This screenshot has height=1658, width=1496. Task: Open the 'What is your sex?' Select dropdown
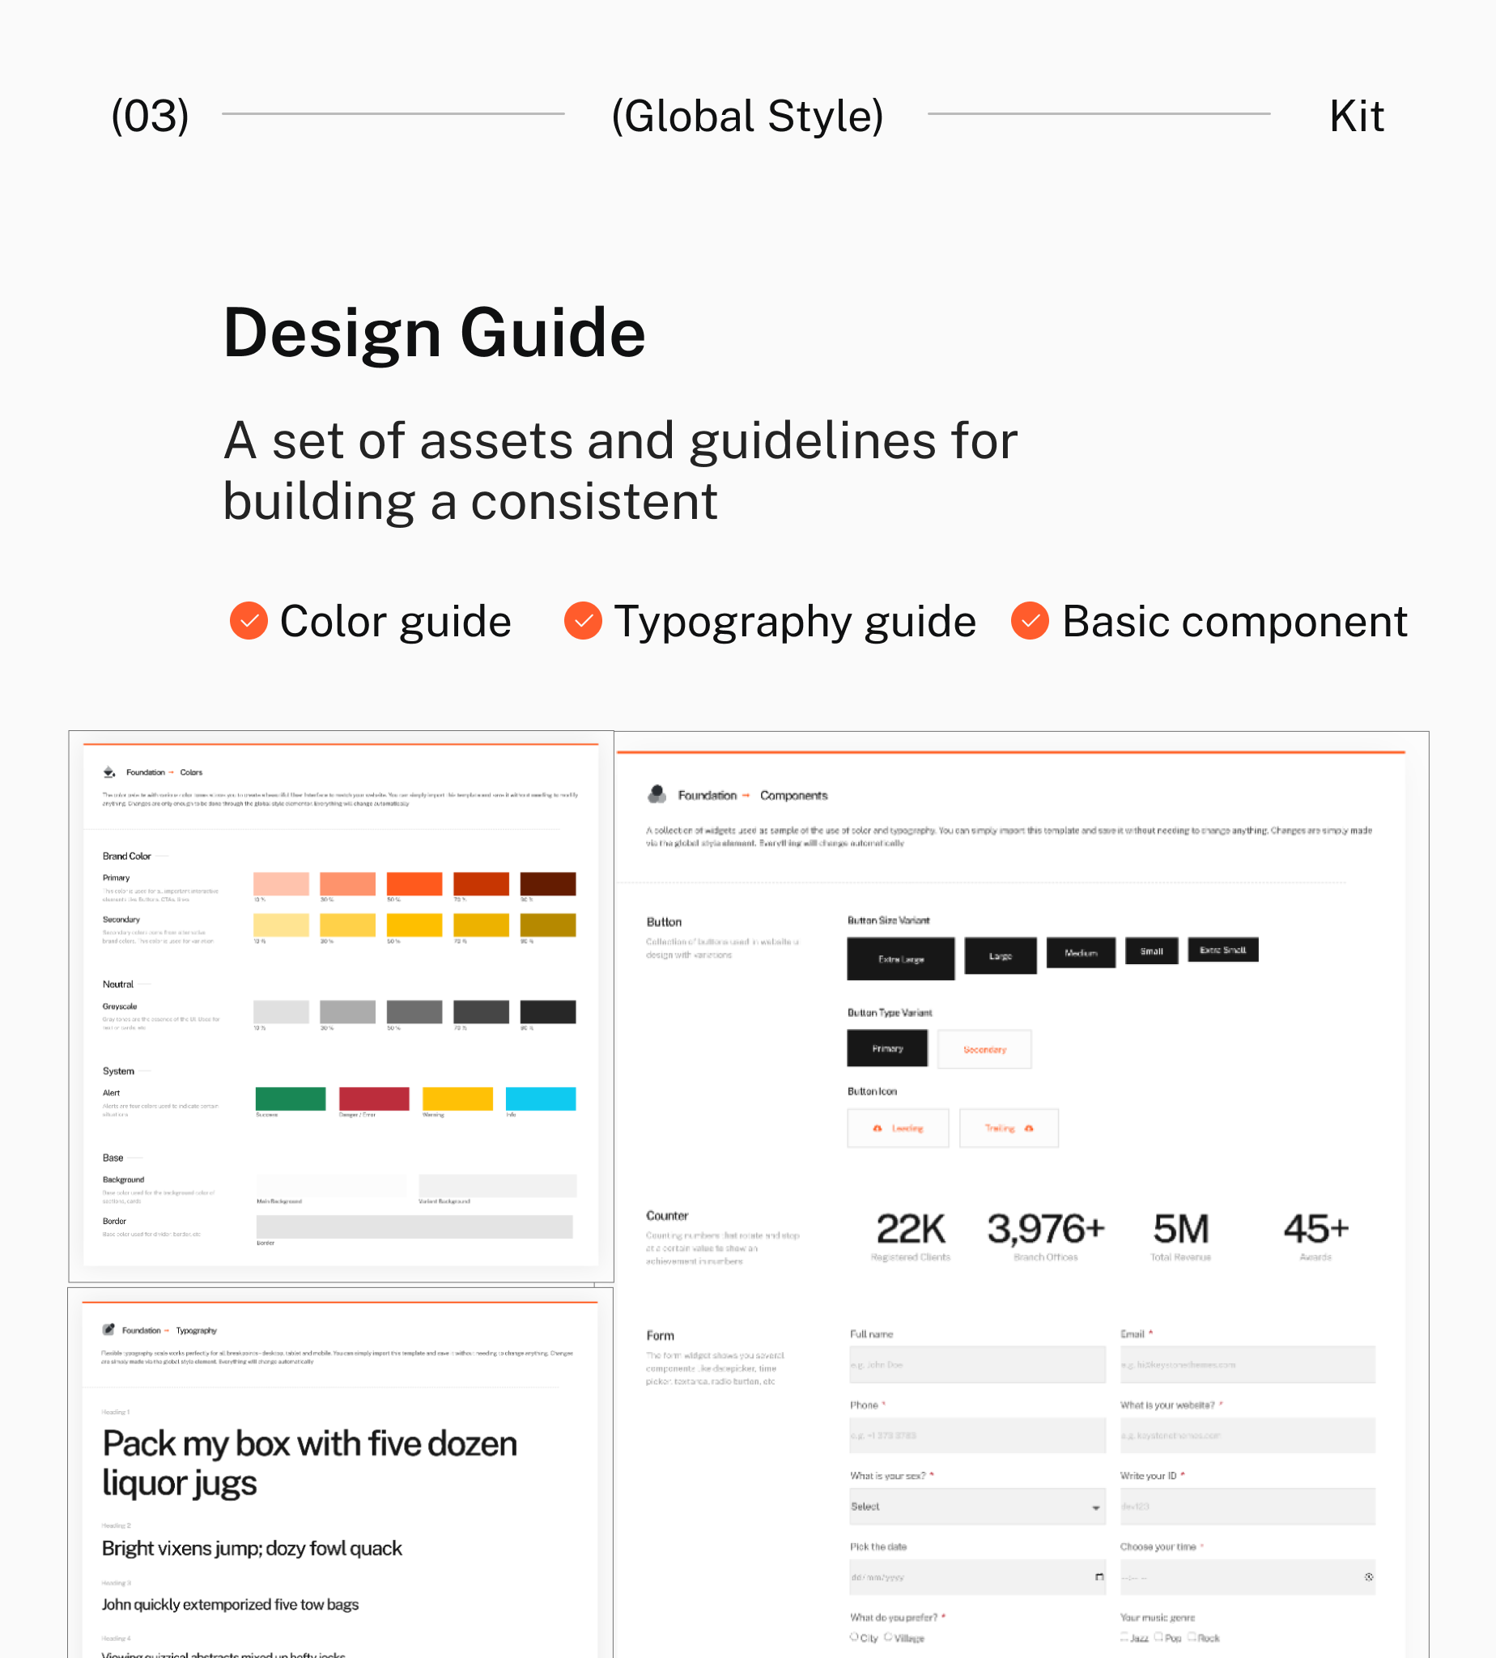pyautogui.click(x=977, y=1506)
